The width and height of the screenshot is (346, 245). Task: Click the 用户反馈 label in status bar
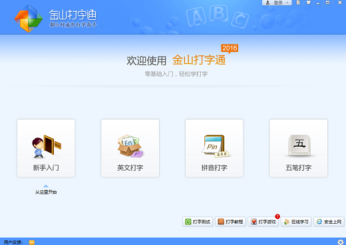tap(13, 242)
